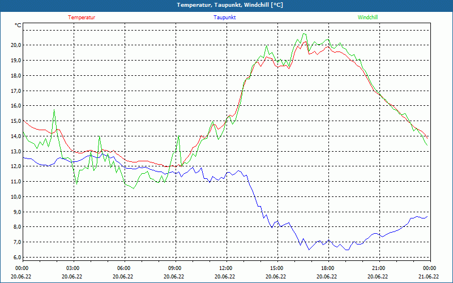
Task: Click the 06:00 time axis label
Action: pos(123,268)
